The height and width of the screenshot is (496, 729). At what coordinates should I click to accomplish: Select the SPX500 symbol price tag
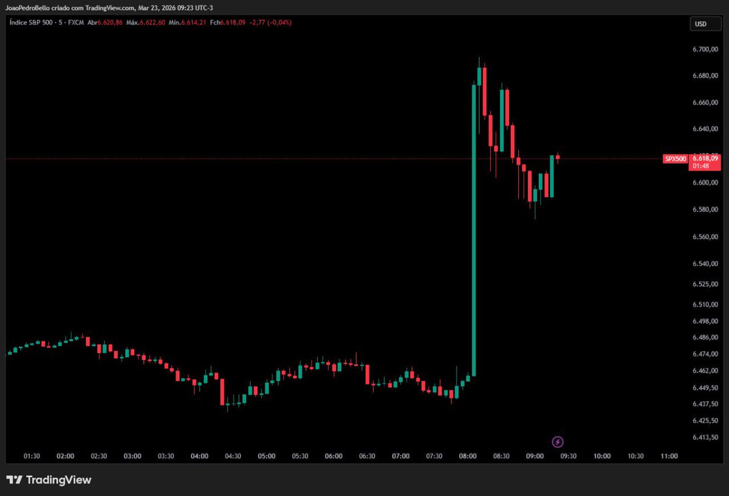click(675, 159)
